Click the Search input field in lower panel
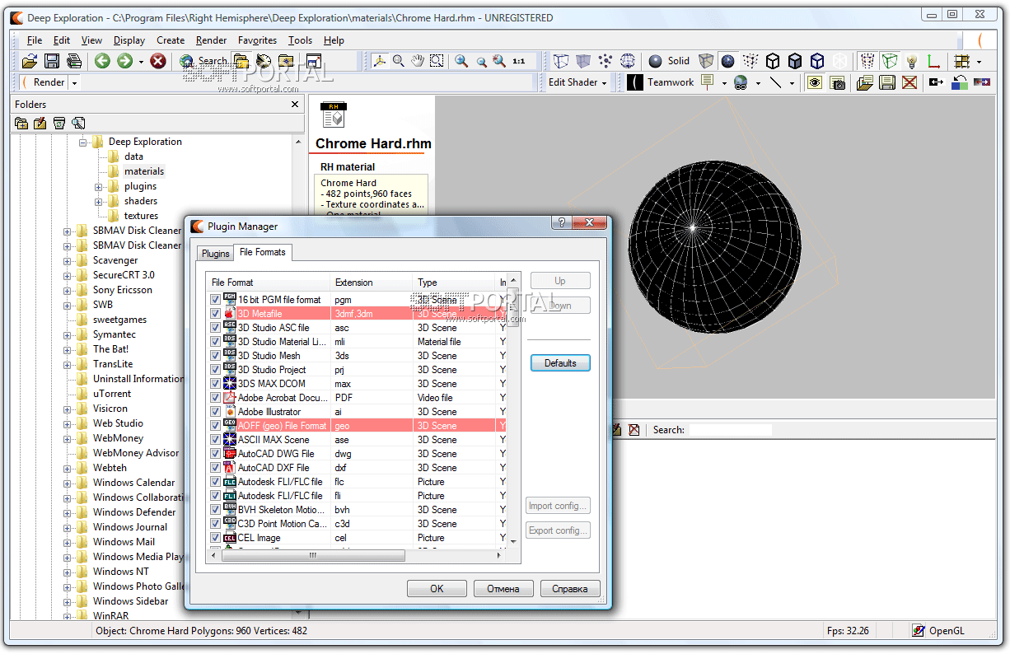1010x654 pixels. (x=730, y=430)
